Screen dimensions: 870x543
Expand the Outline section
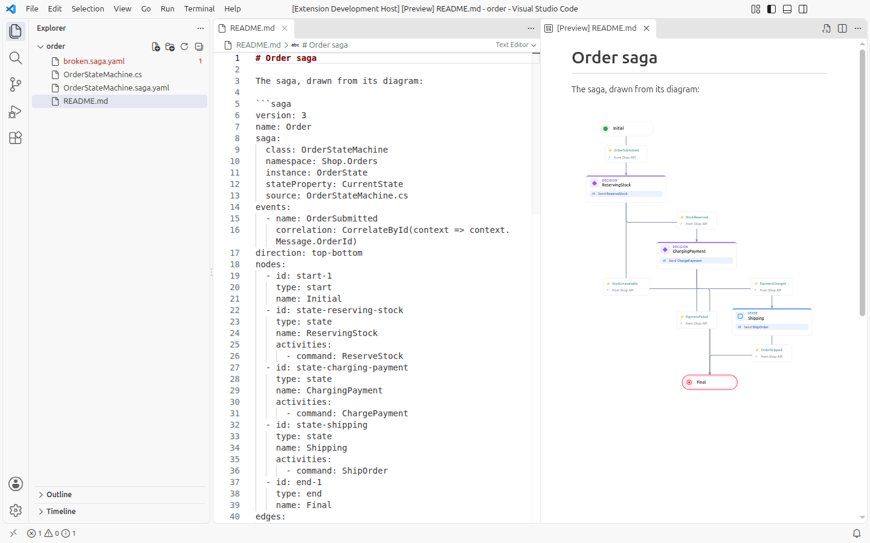[120, 495]
